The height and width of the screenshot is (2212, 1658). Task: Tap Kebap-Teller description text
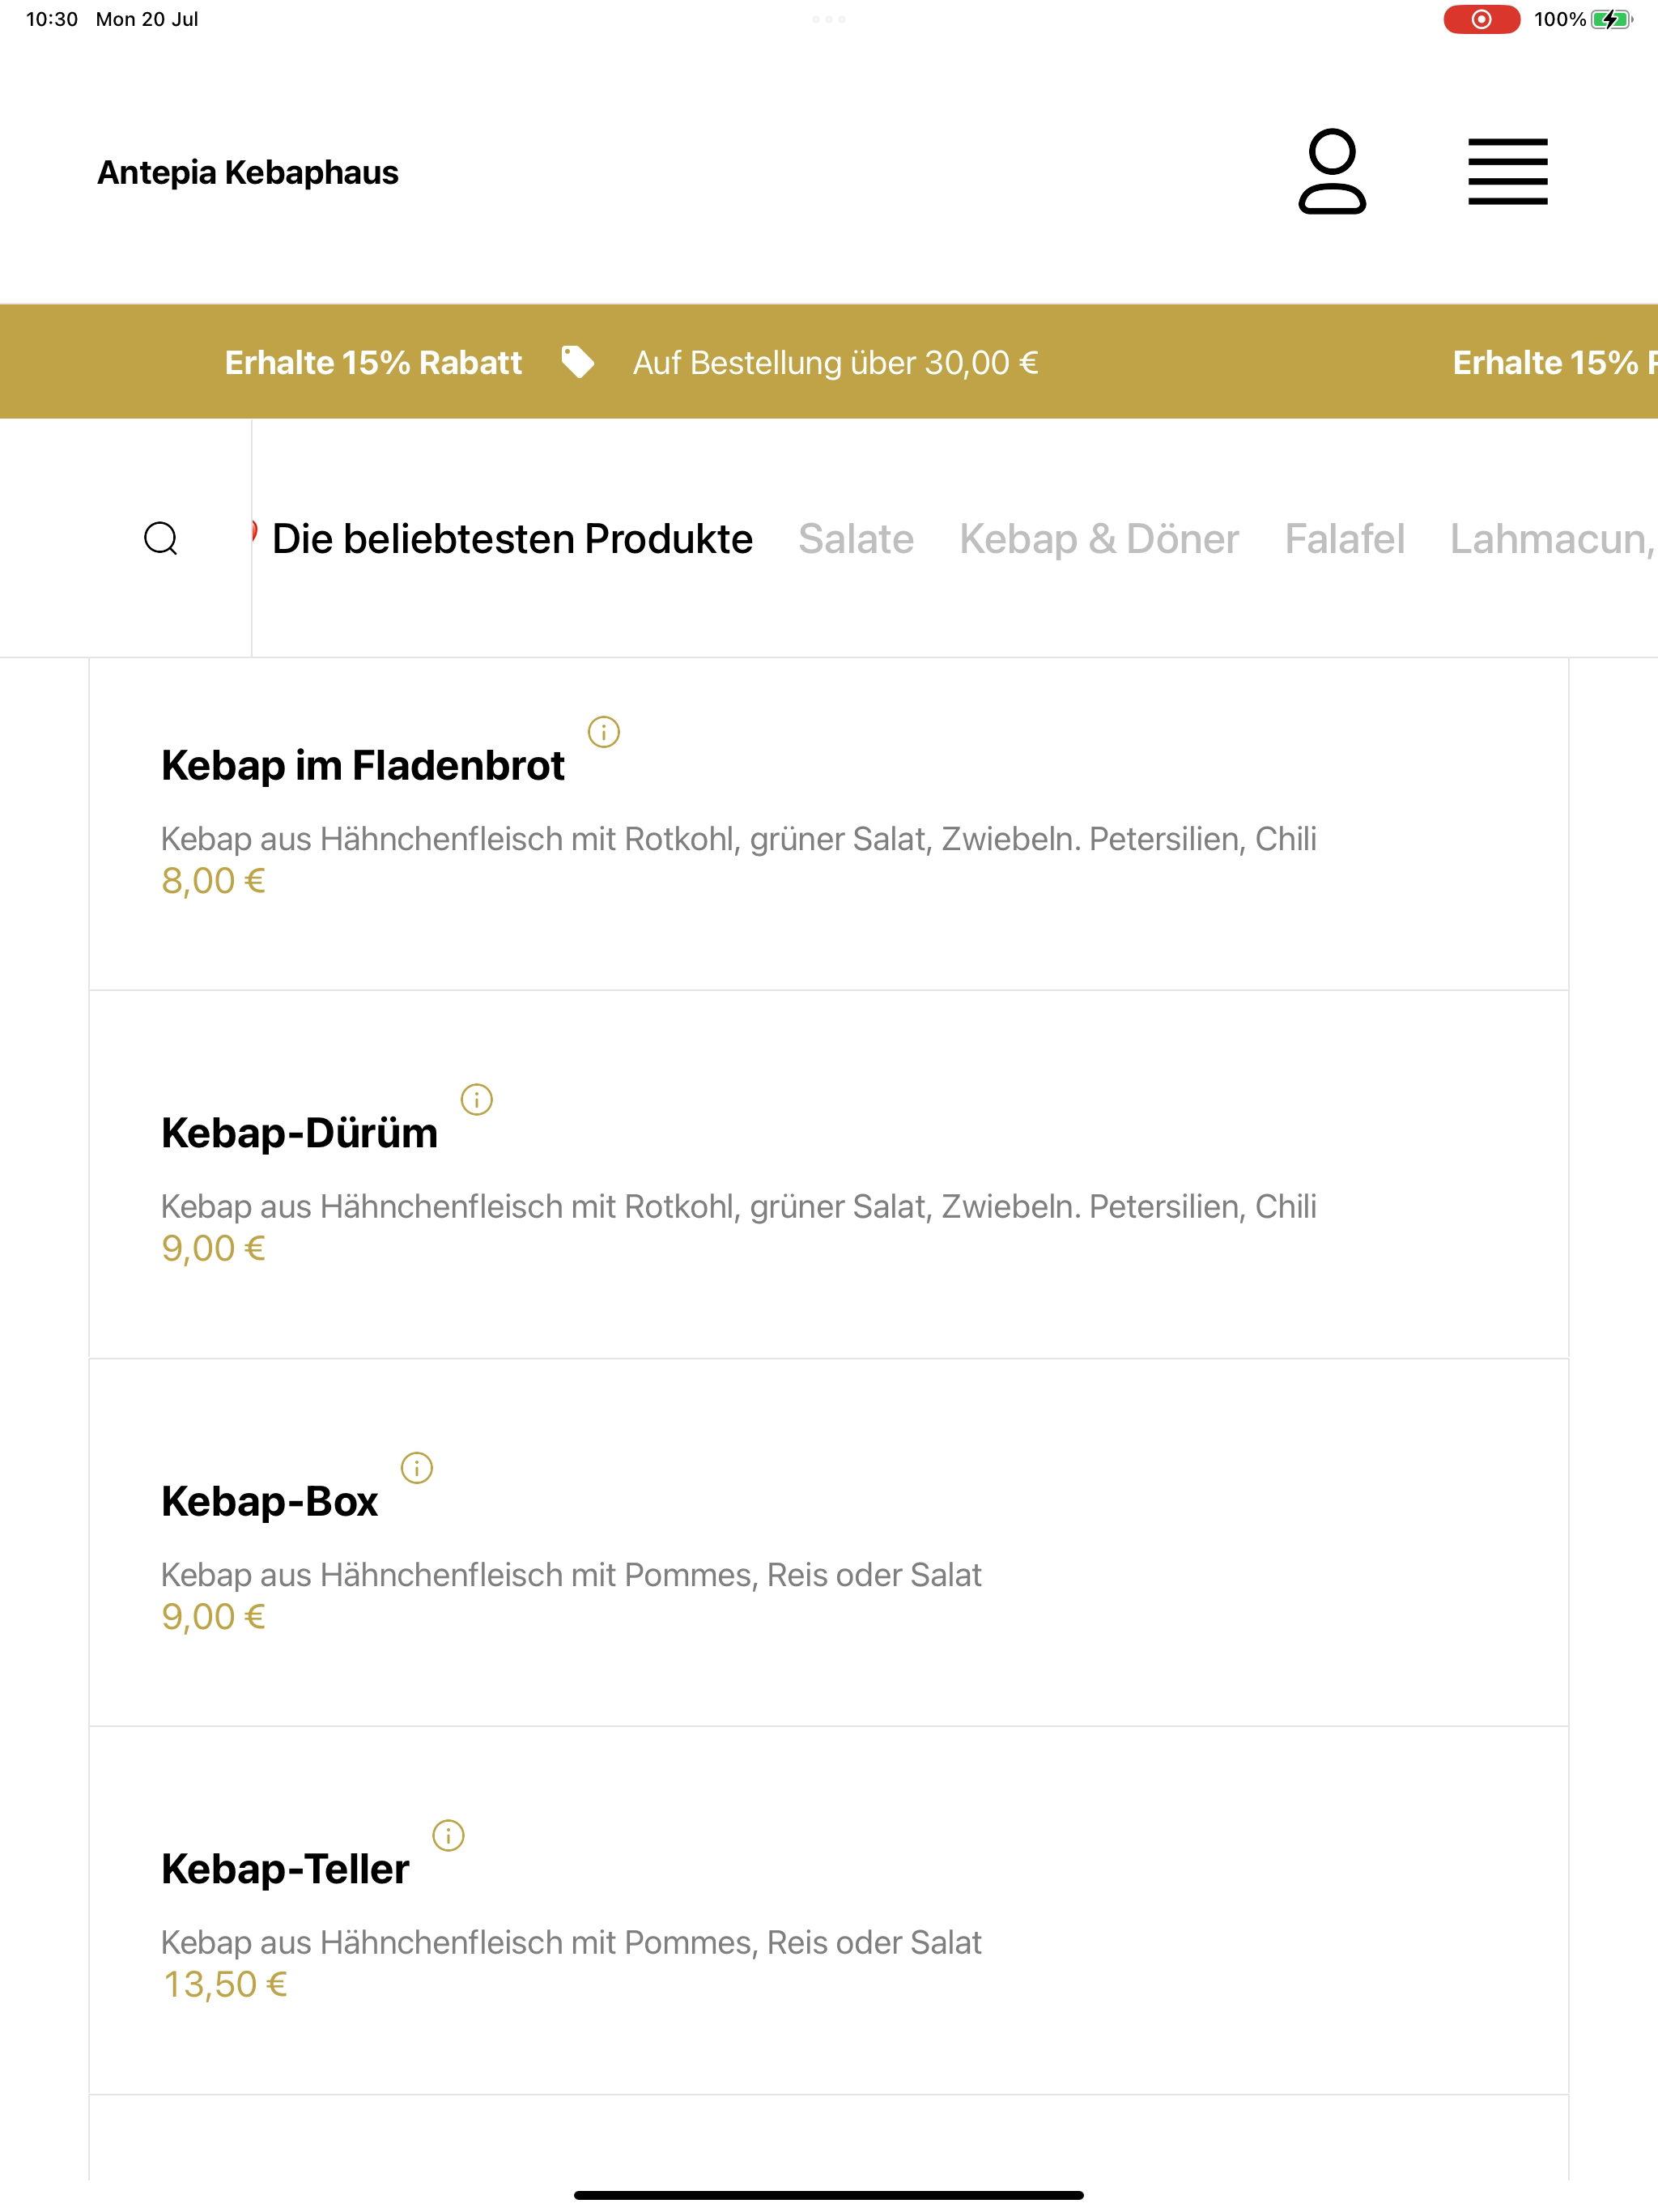coord(571,1943)
